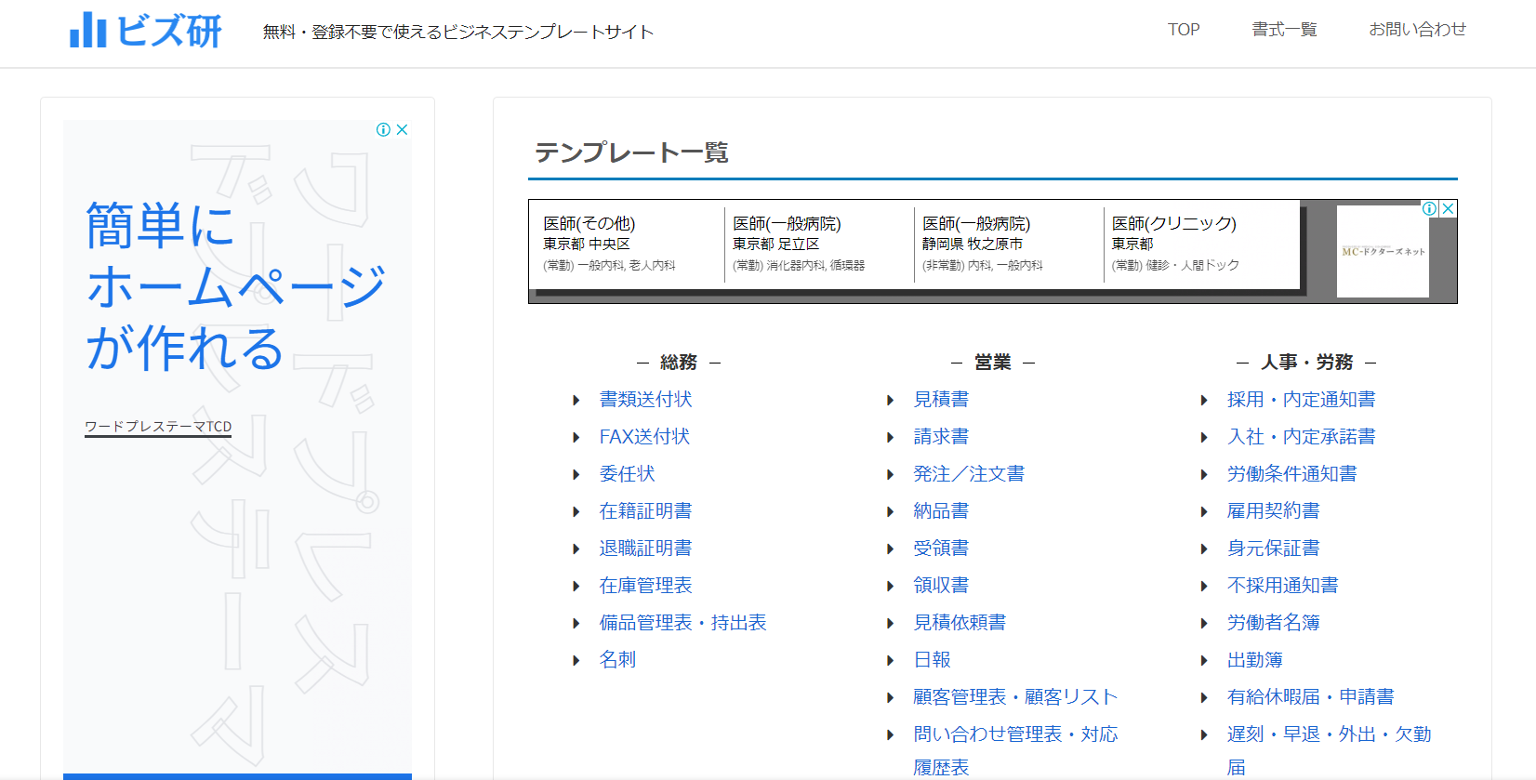Click the 営業 category heading
The height and width of the screenshot is (780, 1536).
(x=993, y=363)
